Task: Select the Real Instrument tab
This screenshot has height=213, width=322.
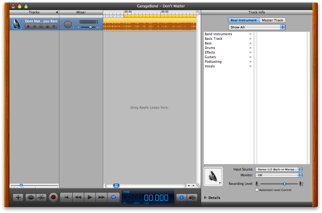Action: coord(244,20)
